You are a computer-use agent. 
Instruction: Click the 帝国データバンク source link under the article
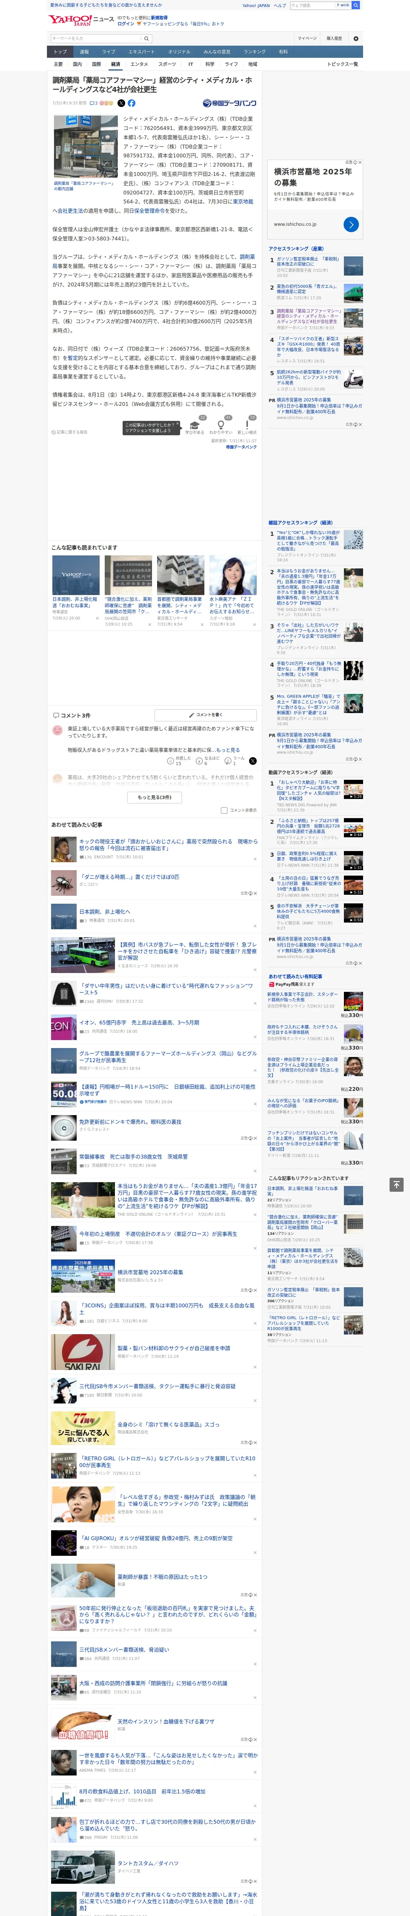[x=241, y=447]
